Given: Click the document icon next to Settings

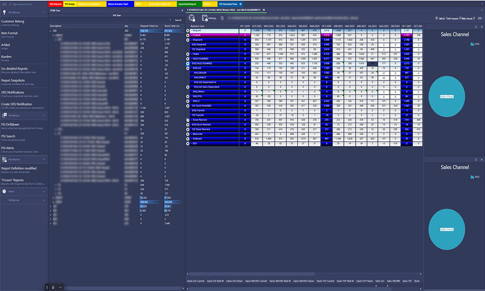Looking at the screenshot, I should pyautogui.click(x=222, y=17).
